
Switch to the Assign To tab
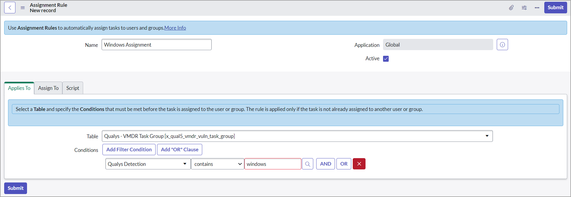48,88
